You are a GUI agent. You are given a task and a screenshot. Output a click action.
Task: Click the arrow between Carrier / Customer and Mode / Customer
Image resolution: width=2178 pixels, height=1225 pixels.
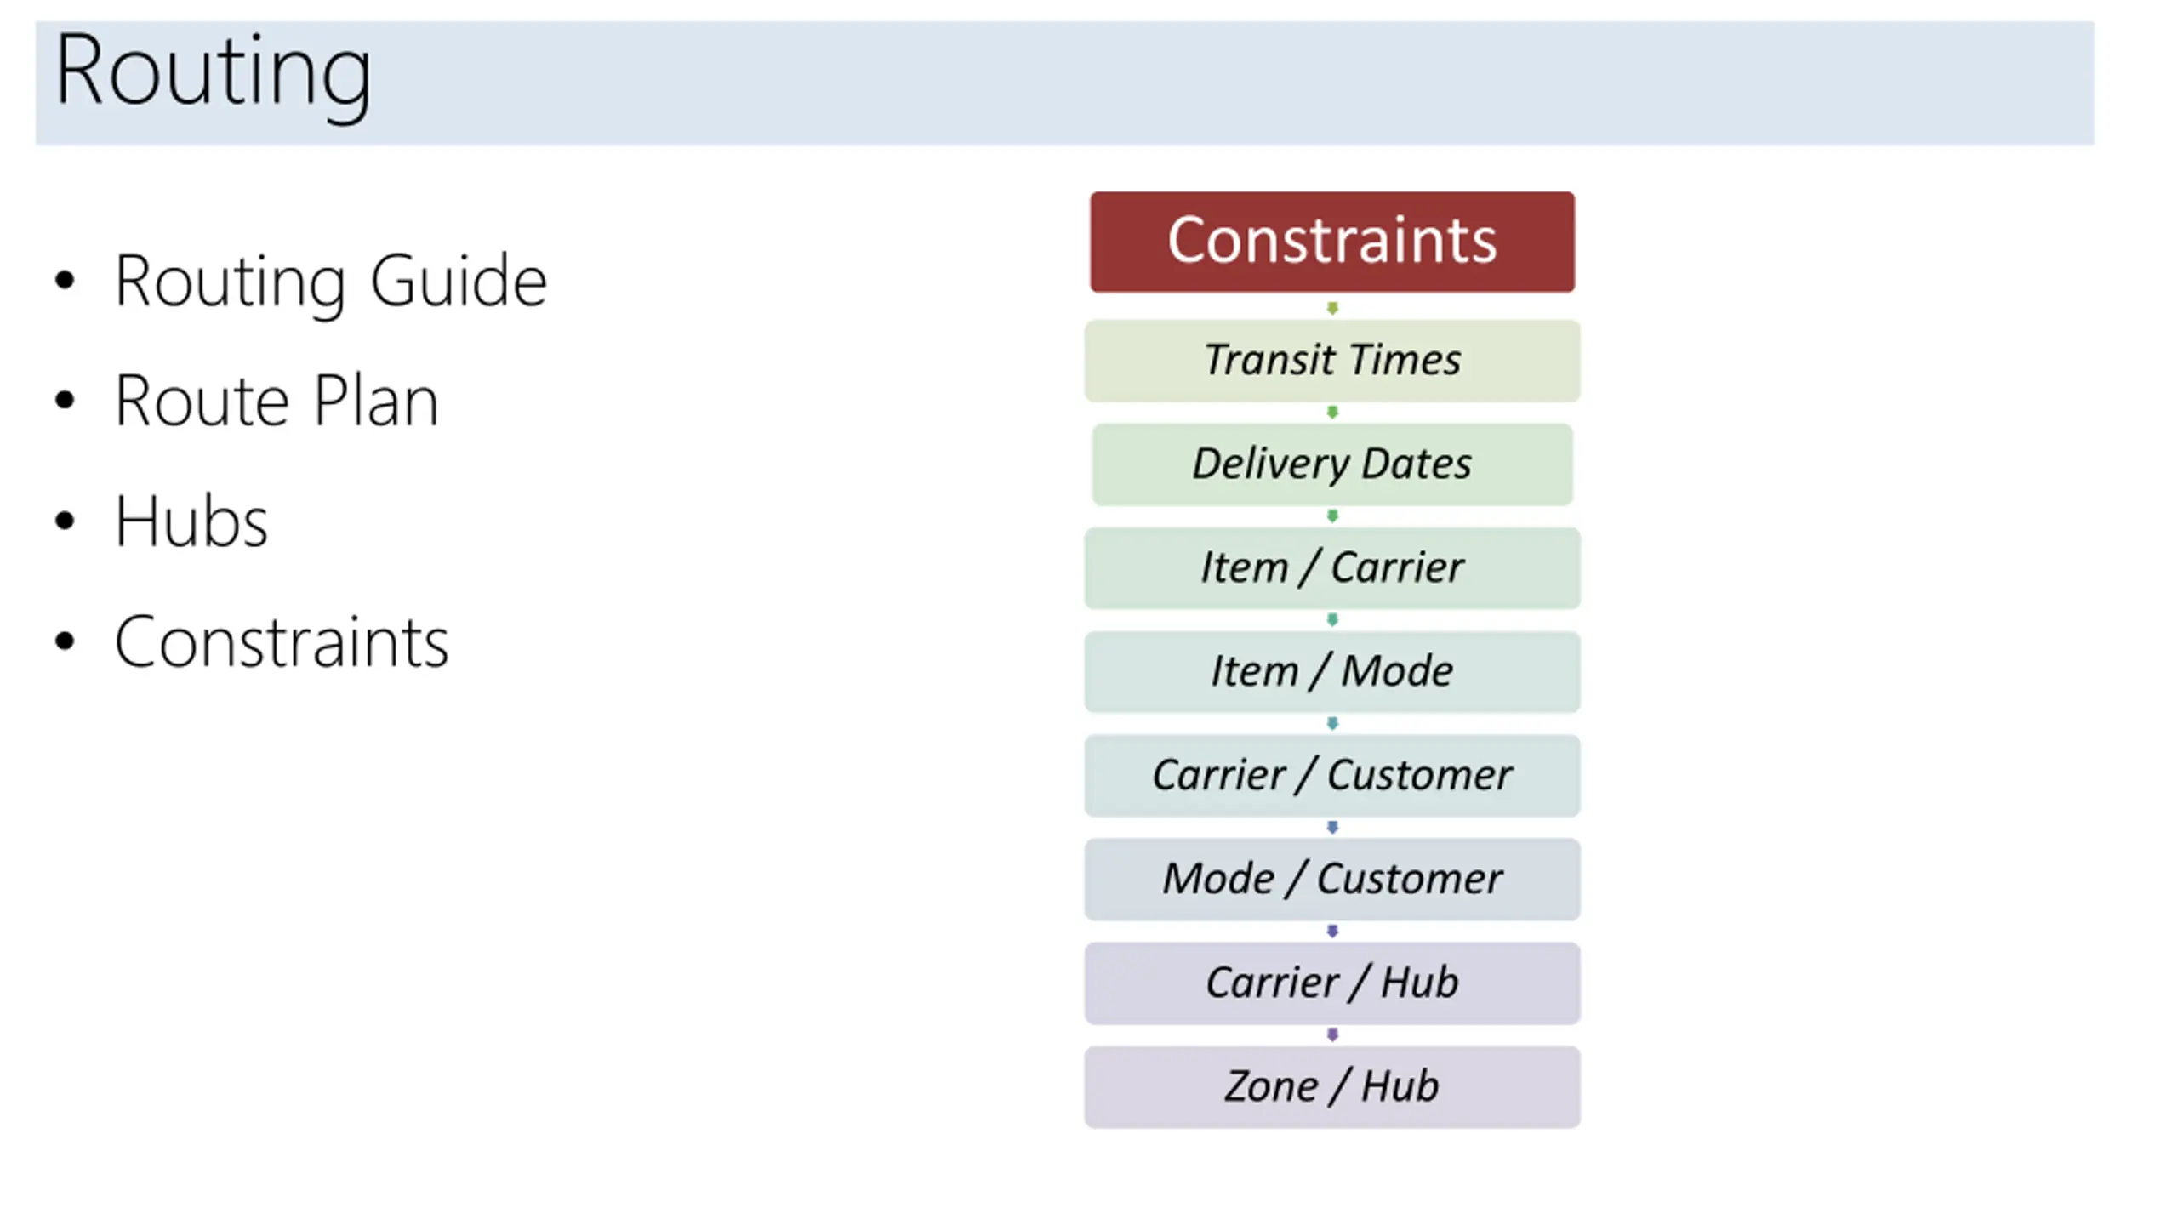tap(1332, 828)
